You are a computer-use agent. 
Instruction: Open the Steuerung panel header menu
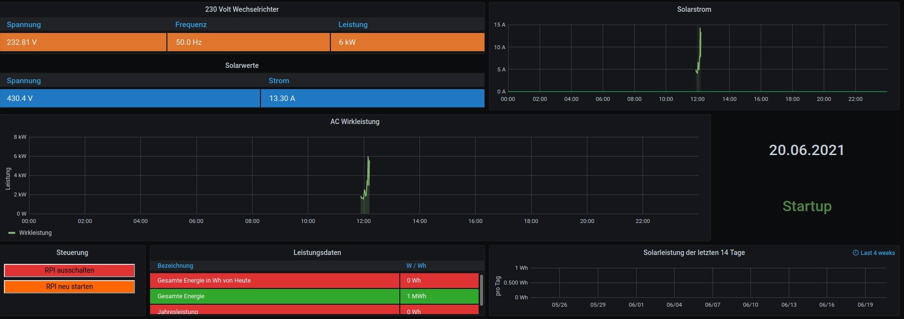[x=72, y=253]
